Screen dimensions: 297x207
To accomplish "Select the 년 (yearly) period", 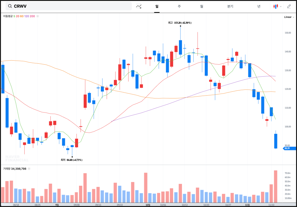I will click(x=259, y=6).
